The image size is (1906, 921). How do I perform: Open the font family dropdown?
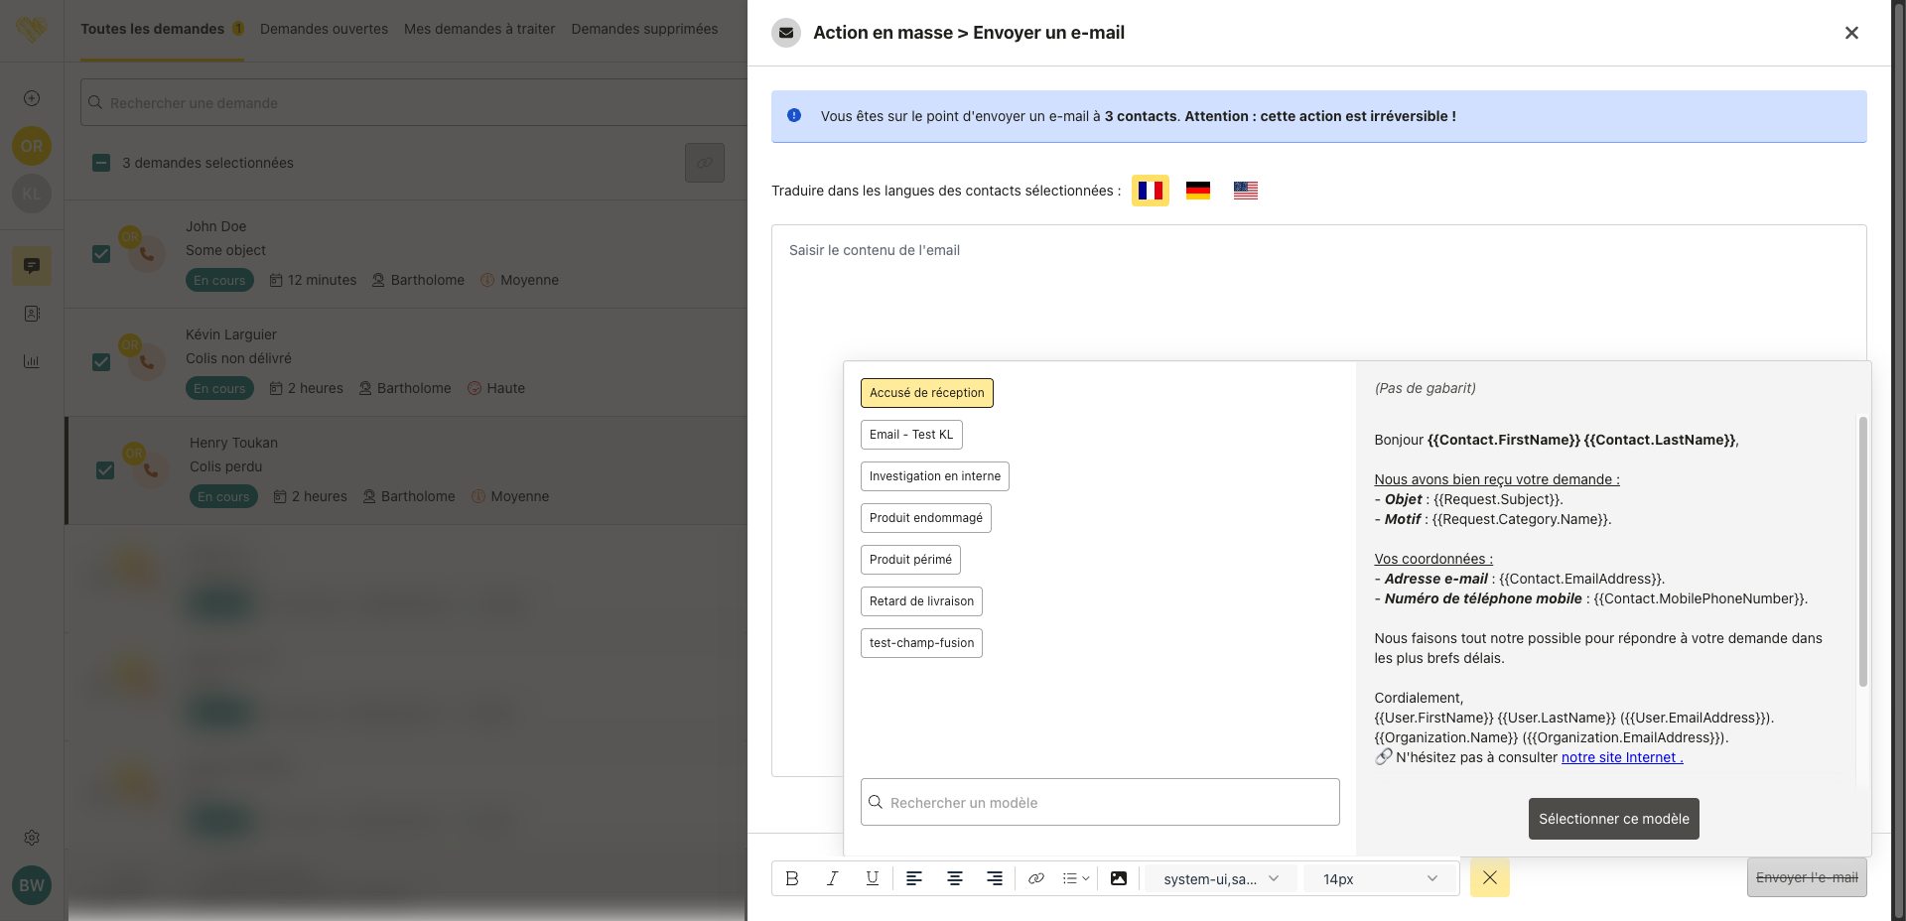click(x=1220, y=878)
